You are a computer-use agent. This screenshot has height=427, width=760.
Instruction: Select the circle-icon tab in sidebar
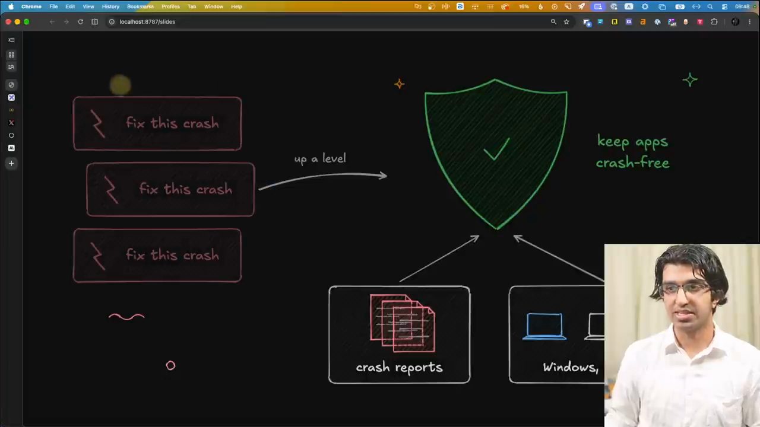11,135
